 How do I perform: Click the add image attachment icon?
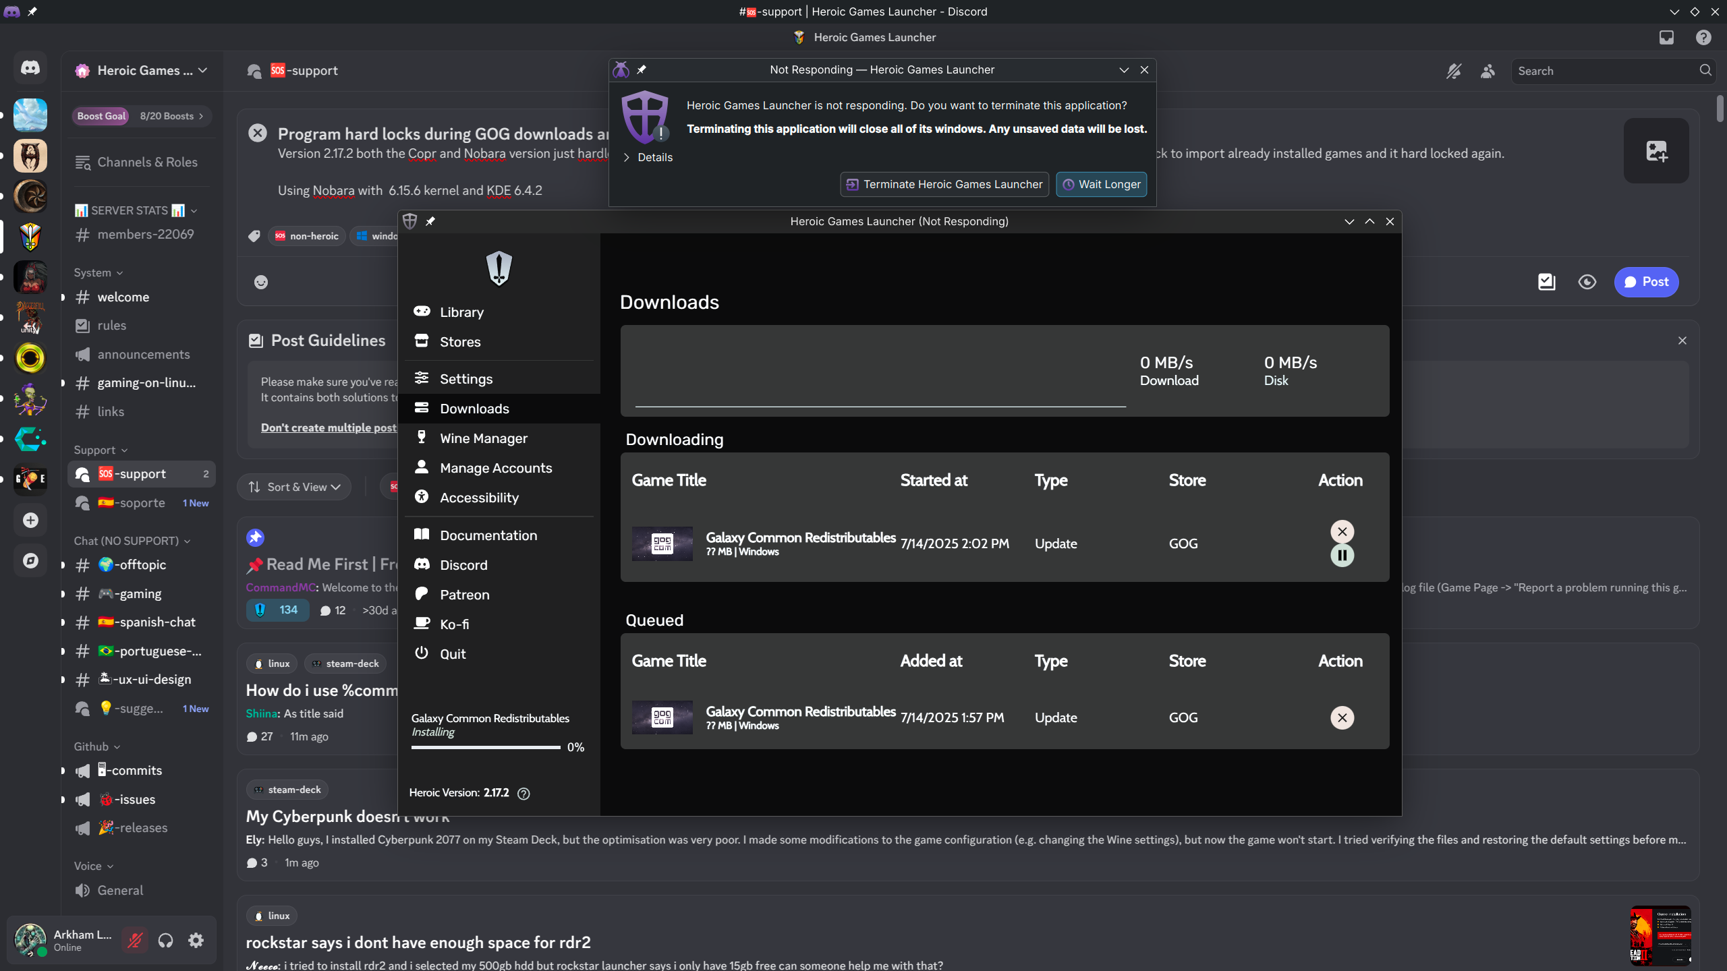(1656, 150)
